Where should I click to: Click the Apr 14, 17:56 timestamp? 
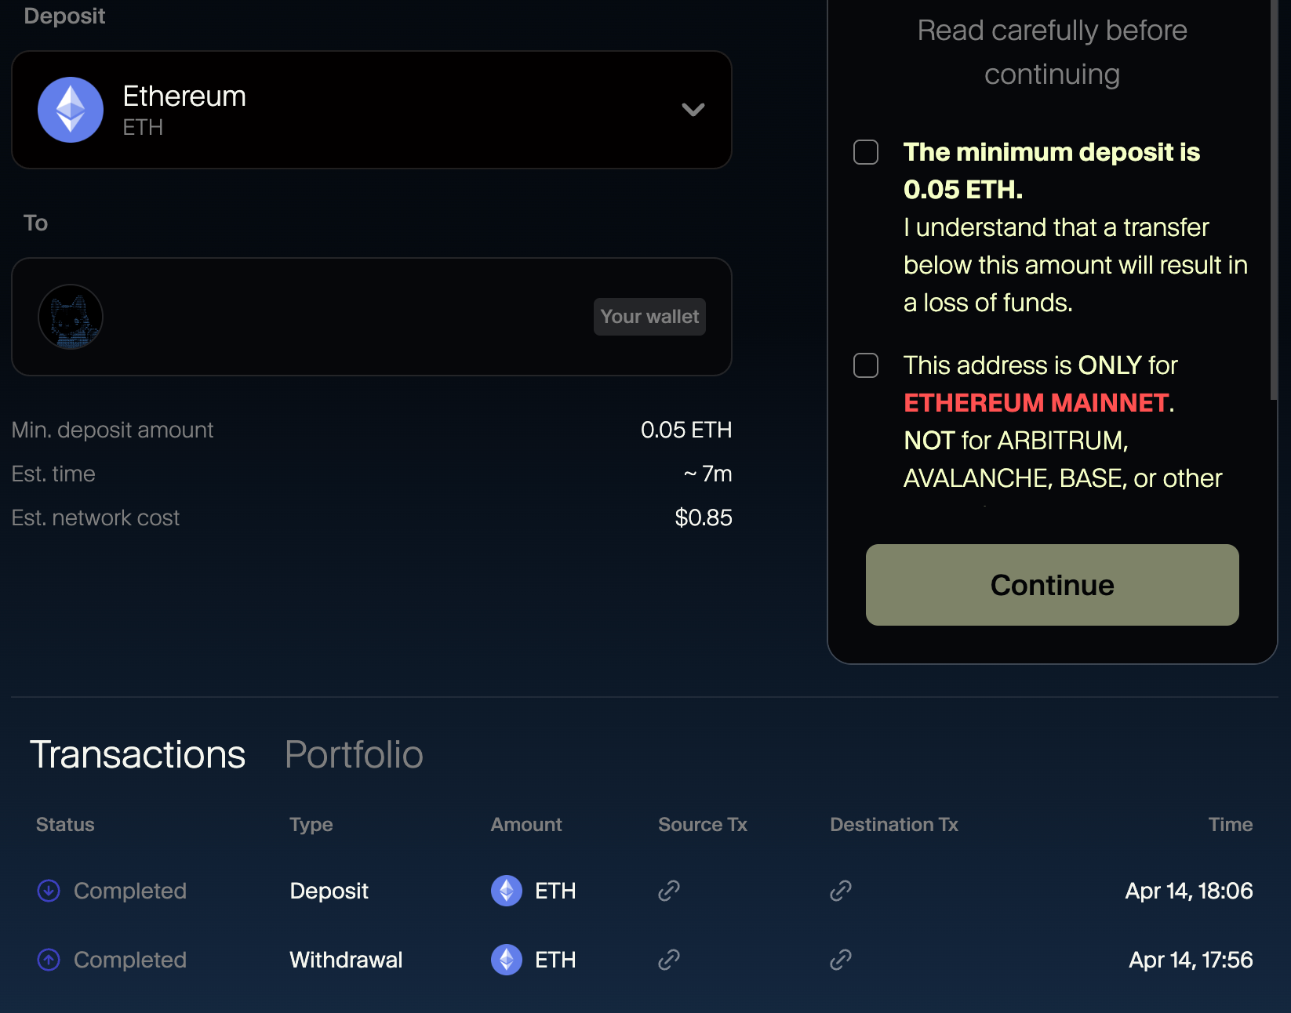pyautogui.click(x=1191, y=960)
